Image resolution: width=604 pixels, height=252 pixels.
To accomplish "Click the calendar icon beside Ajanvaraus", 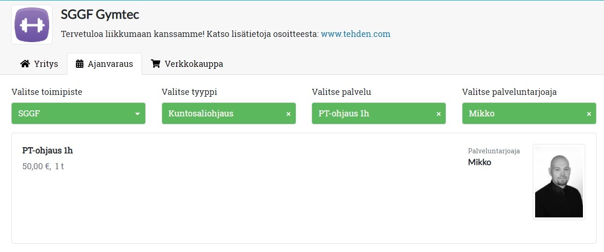I will coord(80,64).
